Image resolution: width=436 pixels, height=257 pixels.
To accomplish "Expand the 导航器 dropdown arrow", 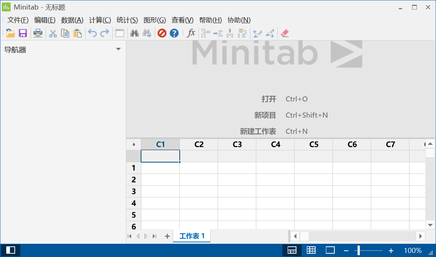I will 118,49.
